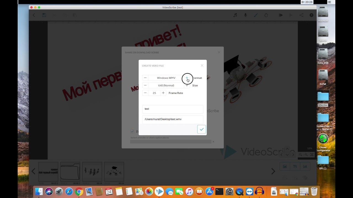Click the save path field /Users/murat/Desktop
This screenshot has width=353, height=198.
(x=173, y=119)
